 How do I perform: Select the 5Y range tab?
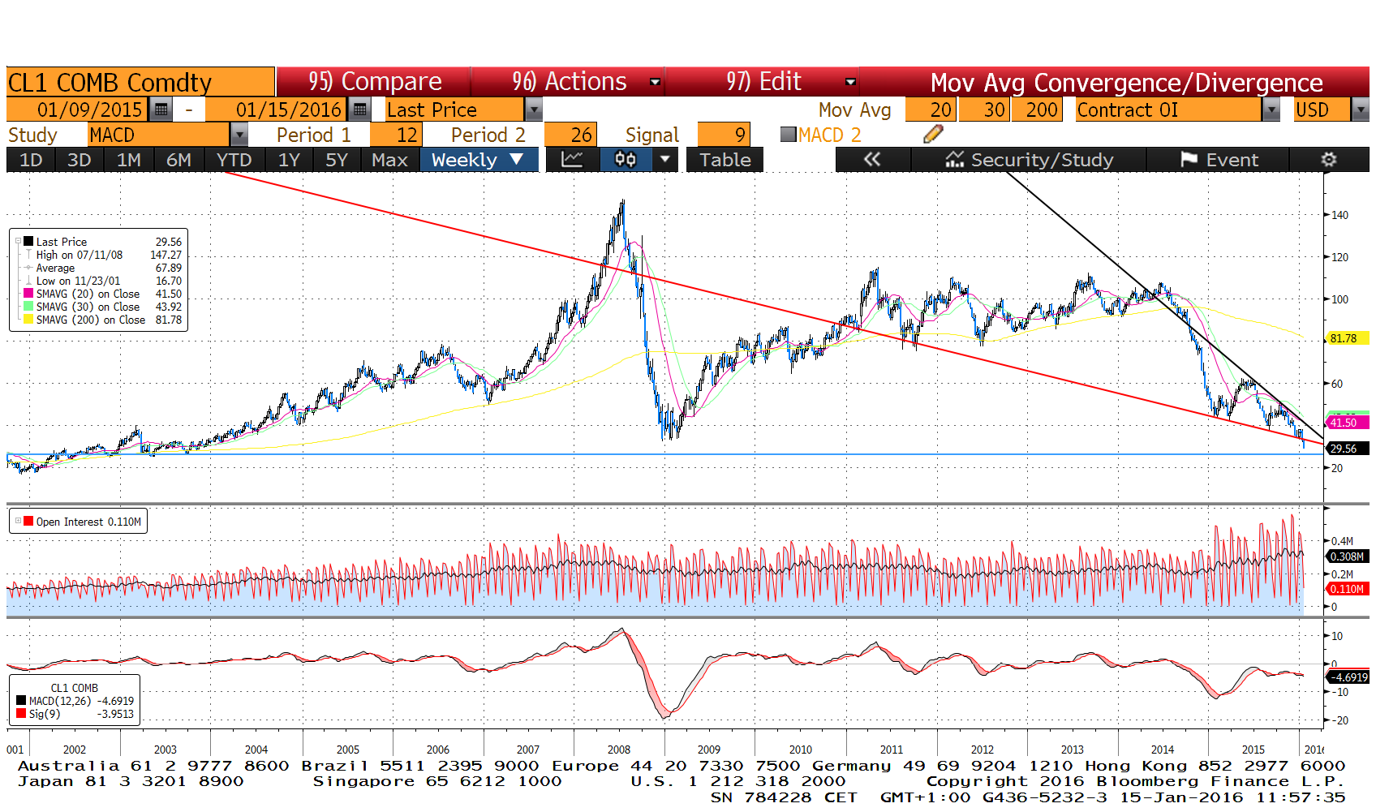[x=337, y=160]
